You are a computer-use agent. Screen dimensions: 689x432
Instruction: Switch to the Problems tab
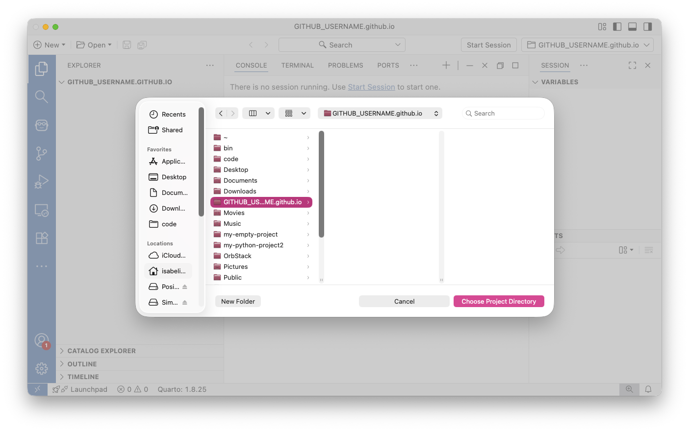[345, 66]
